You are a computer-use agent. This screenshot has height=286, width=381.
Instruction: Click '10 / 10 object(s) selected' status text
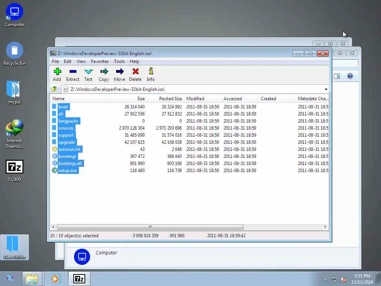pyautogui.click(x=74, y=236)
